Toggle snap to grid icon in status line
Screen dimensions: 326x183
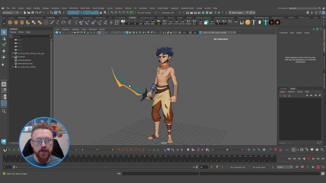point(112,13)
